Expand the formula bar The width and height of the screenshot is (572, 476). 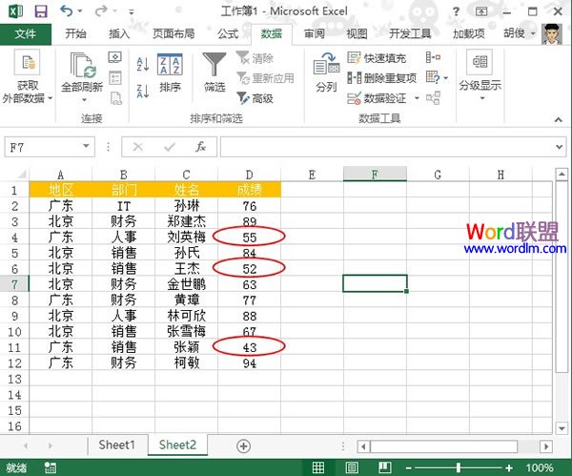[559, 147]
